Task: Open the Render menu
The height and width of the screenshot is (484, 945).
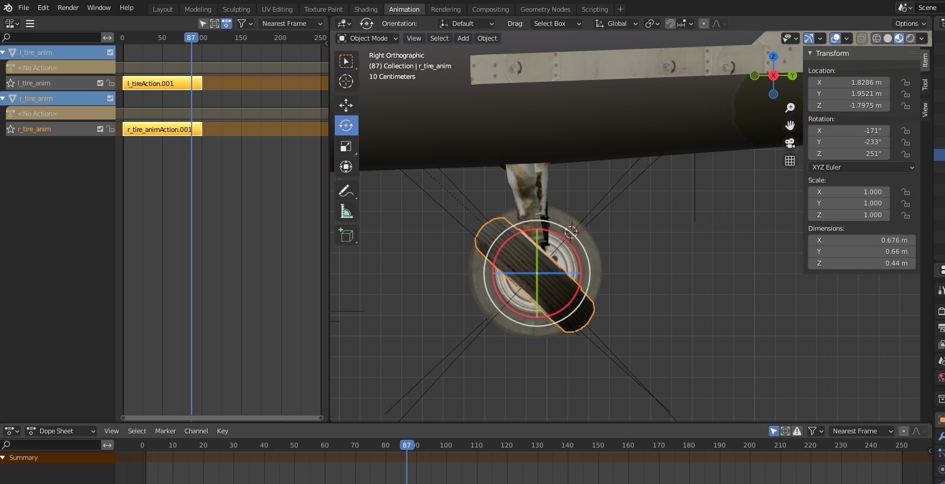Action: coord(68,8)
